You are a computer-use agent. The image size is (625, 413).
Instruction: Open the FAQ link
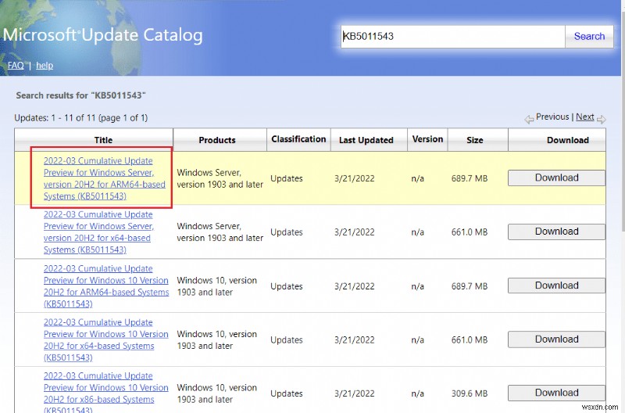tap(16, 66)
